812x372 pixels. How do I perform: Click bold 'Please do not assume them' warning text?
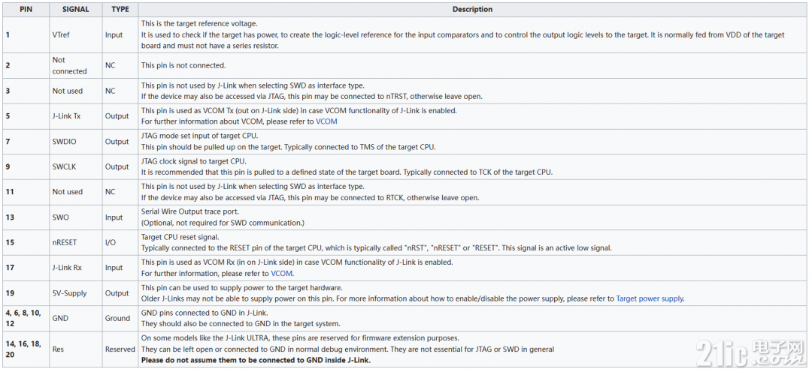(256, 360)
